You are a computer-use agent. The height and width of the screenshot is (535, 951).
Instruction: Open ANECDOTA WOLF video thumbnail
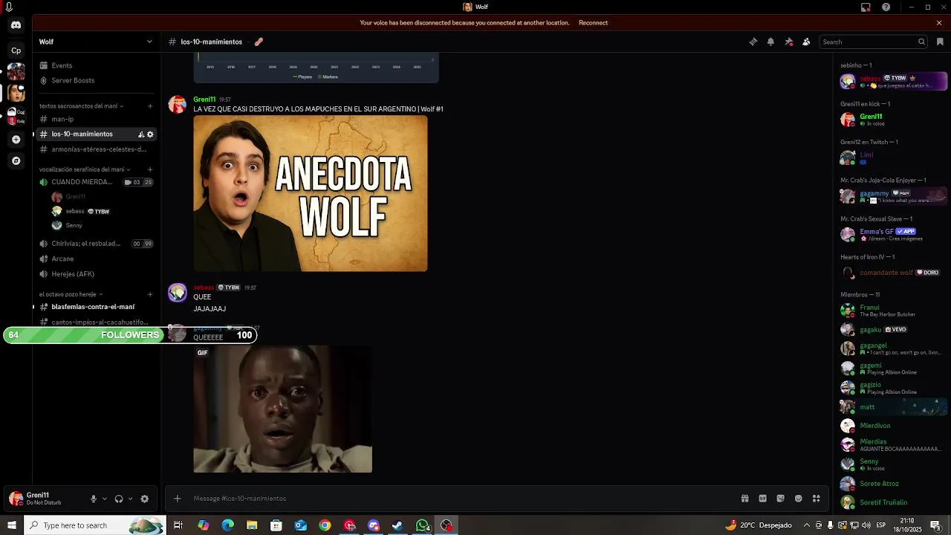(x=311, y=193)
